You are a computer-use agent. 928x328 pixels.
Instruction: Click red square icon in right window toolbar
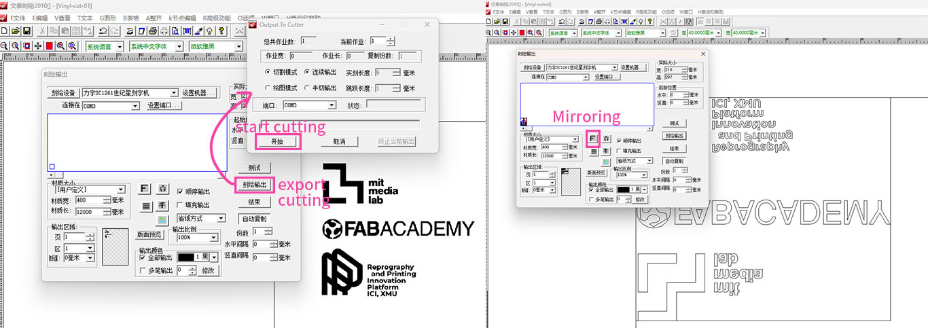click(522, 33)
